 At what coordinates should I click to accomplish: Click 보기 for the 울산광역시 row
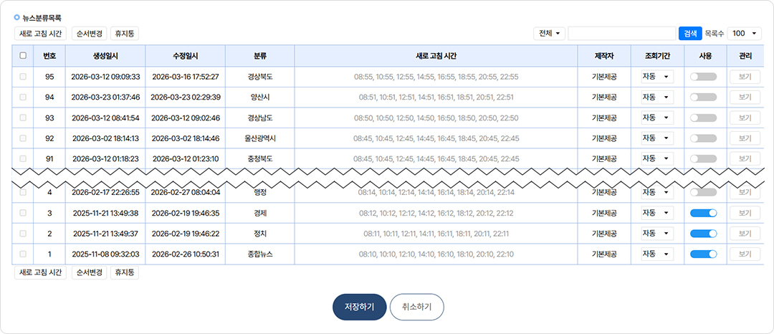coord(745,138)
